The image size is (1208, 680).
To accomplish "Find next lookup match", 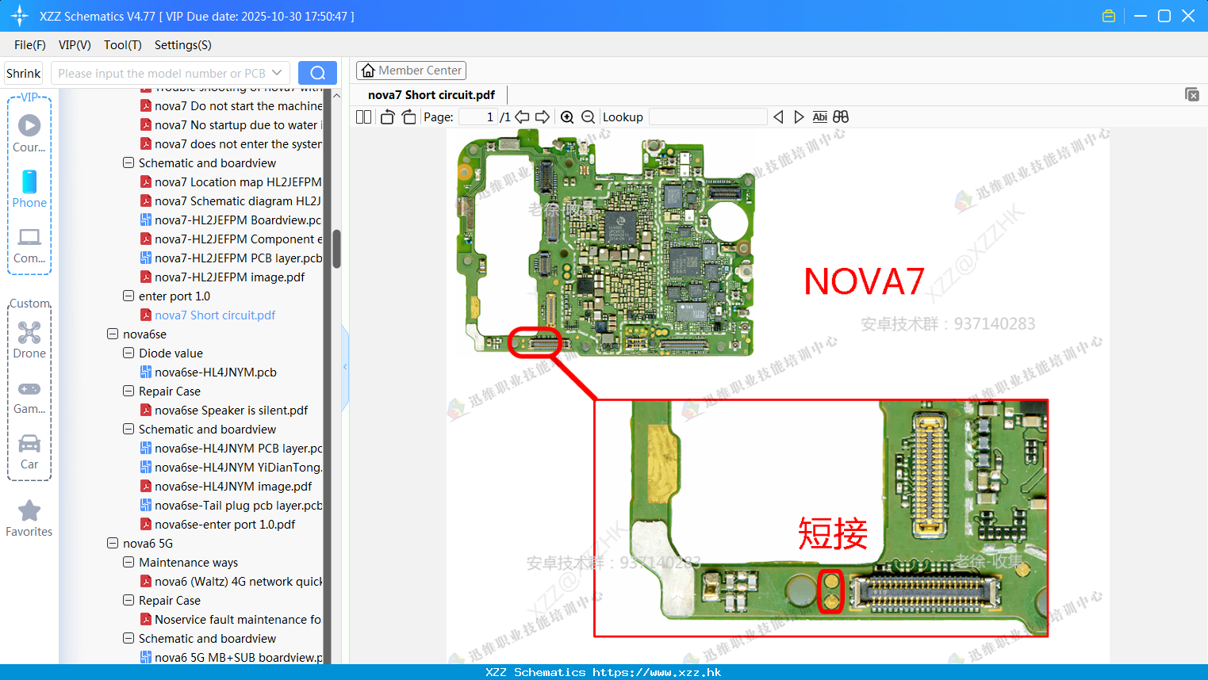I will [x=799, y=117].
